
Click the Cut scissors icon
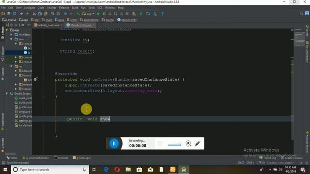coord(34,14)
